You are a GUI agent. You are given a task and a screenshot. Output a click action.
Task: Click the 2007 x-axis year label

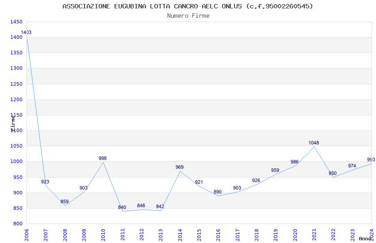[46, 235]
